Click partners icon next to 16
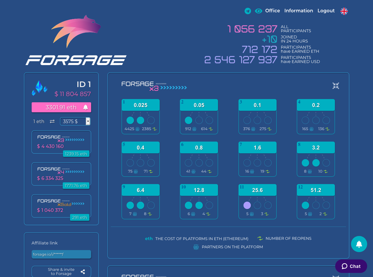This screenshot has width=373, height=277. pyautogui.click(x=252, y=171)
